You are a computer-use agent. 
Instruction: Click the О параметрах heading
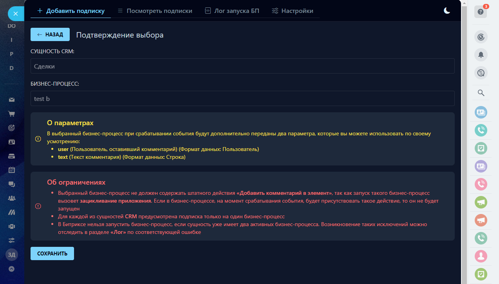70,123
